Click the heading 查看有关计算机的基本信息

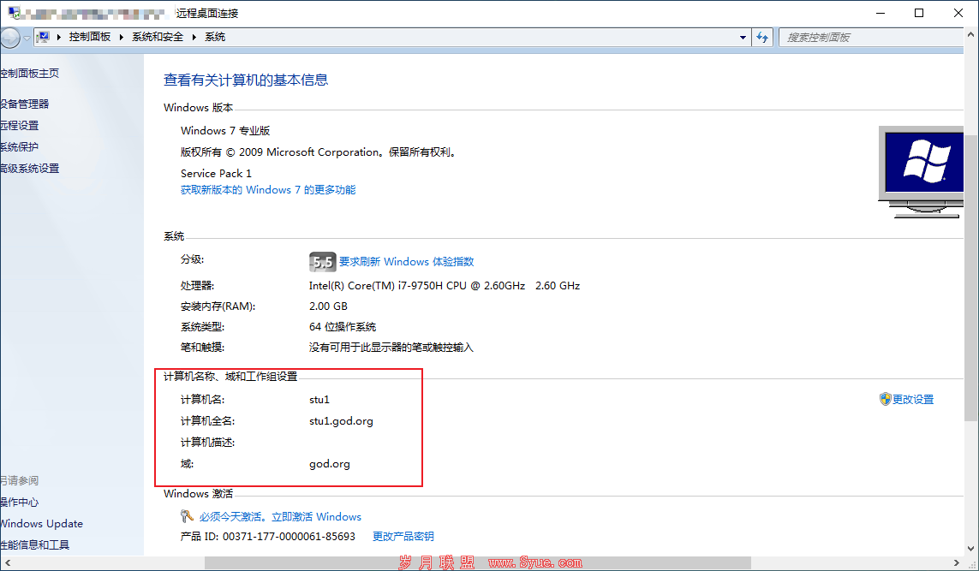coord(246,80)
